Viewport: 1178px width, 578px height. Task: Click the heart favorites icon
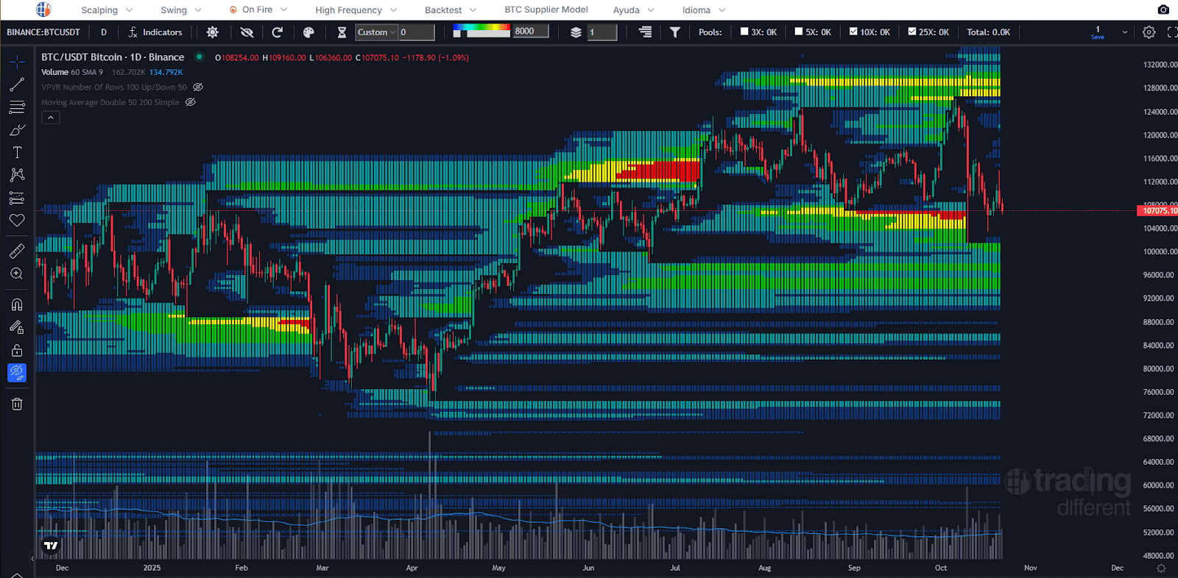[17, 220]
